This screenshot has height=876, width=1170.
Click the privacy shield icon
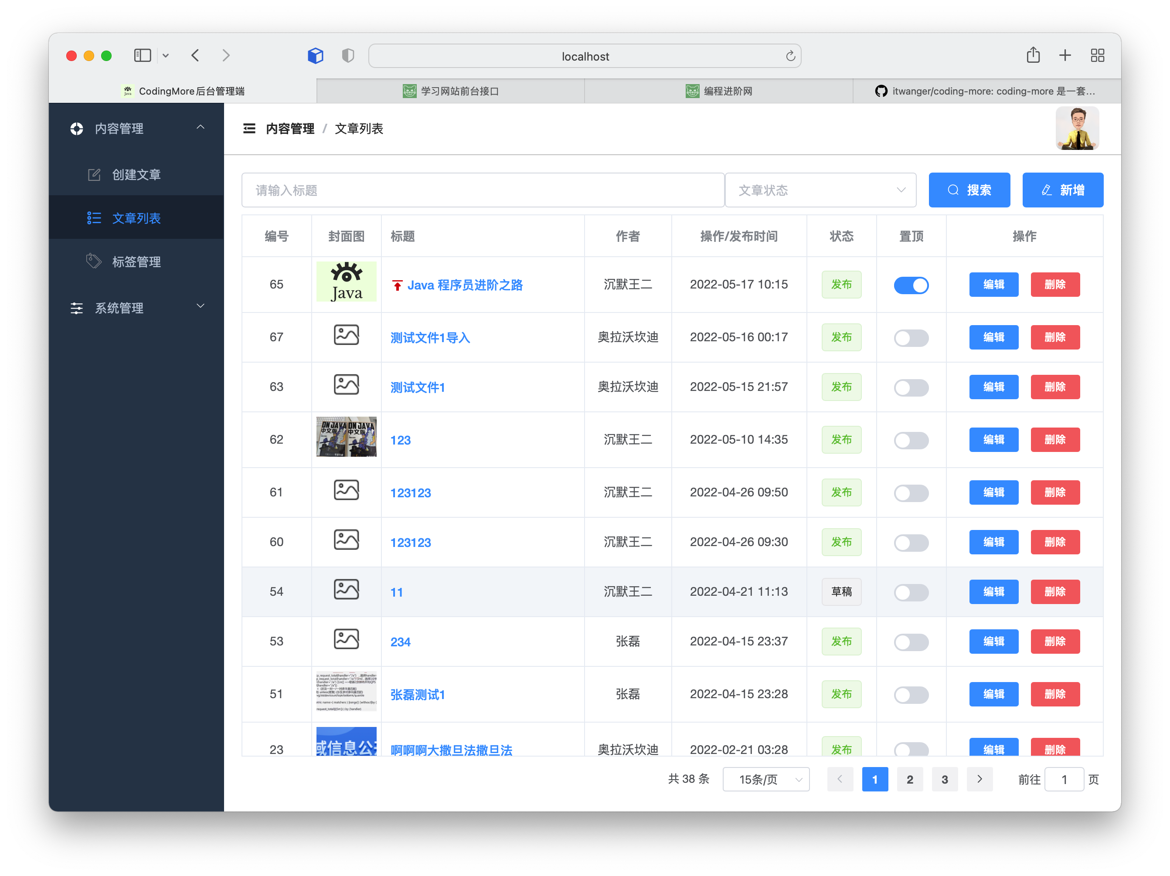click(x=347, y=55)
